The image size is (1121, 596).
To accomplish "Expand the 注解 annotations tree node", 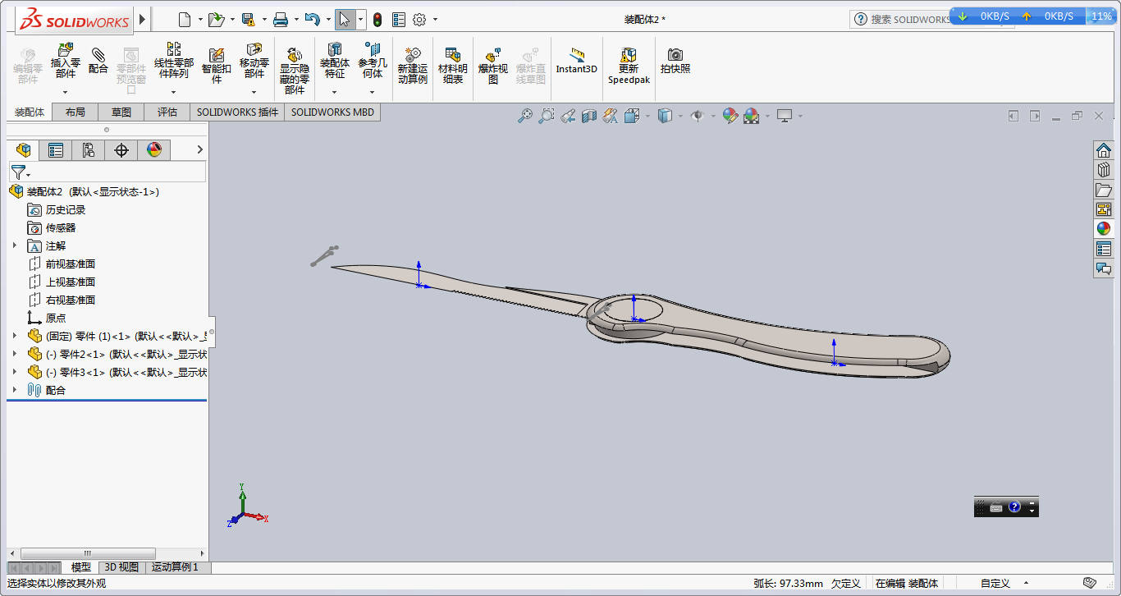I will [x=14, y=245].
